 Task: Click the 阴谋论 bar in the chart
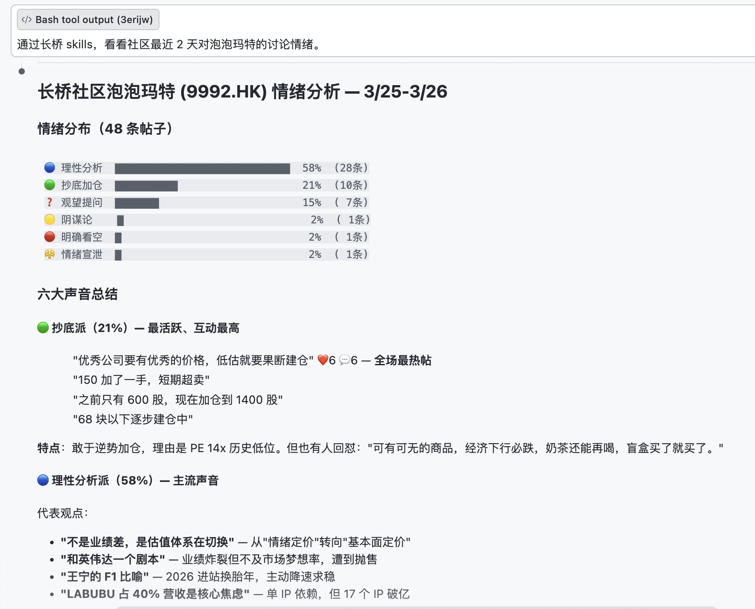click(x=120, y=220)
